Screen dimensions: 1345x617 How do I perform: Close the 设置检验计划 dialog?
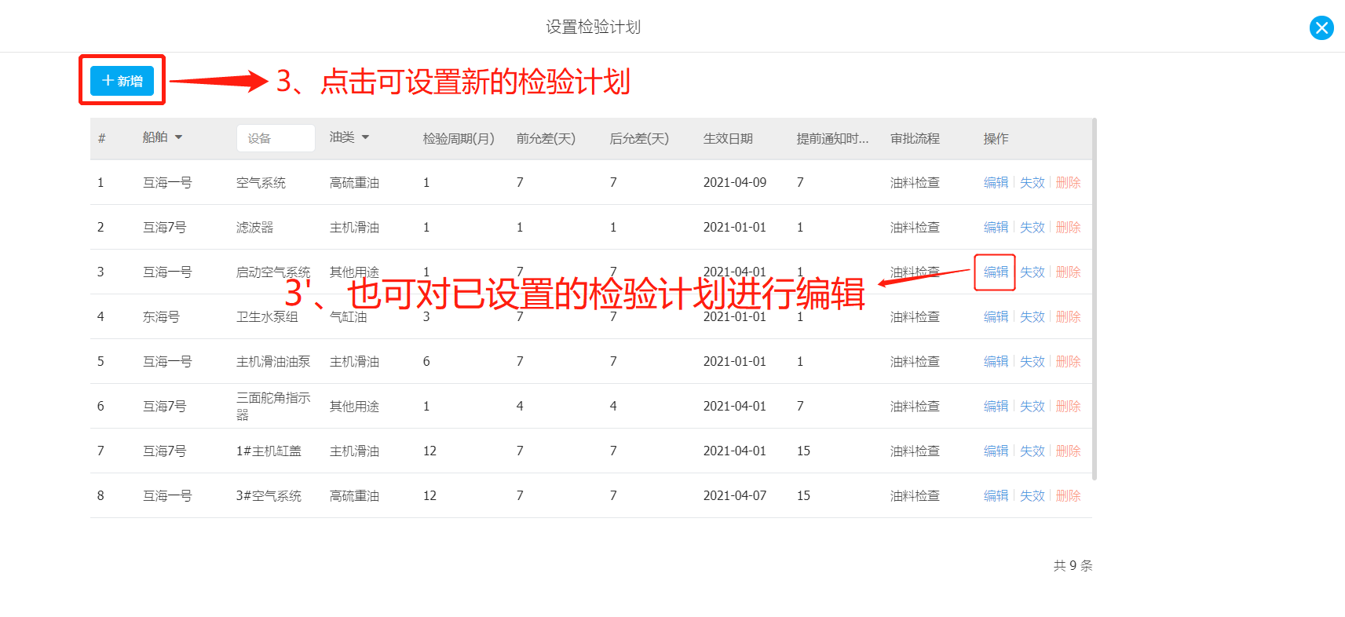(1321, 28)
